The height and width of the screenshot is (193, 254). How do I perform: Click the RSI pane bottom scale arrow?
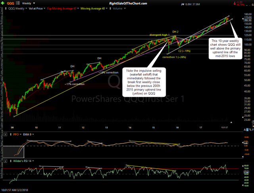click(242, 185)
